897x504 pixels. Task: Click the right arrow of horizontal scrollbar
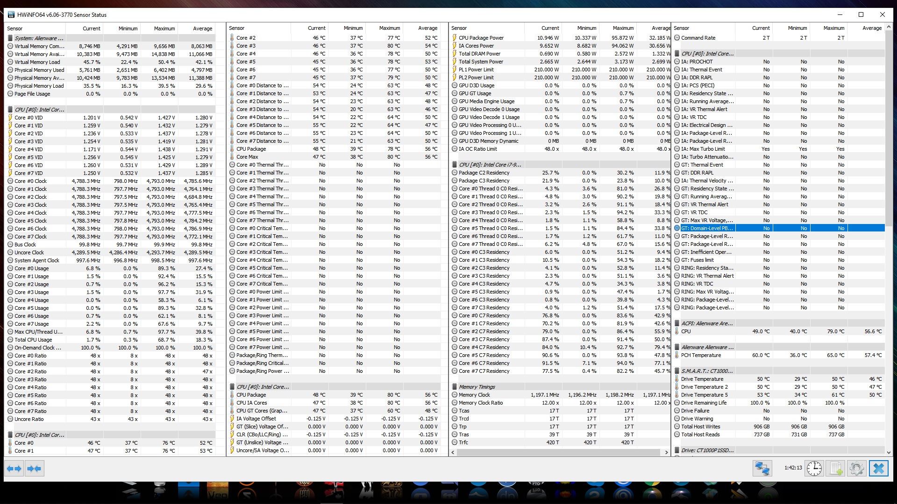[667, 452]
